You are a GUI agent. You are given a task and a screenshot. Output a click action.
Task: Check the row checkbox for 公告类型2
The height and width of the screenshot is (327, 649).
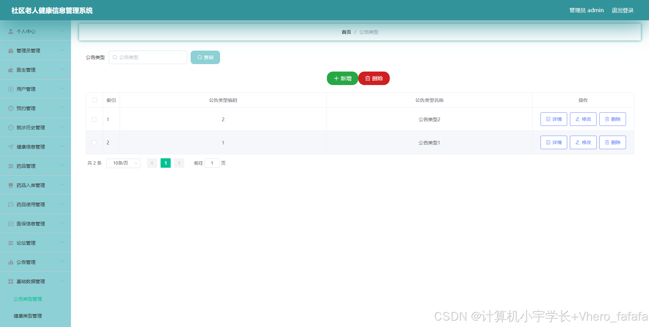click(x=94, y=119)
